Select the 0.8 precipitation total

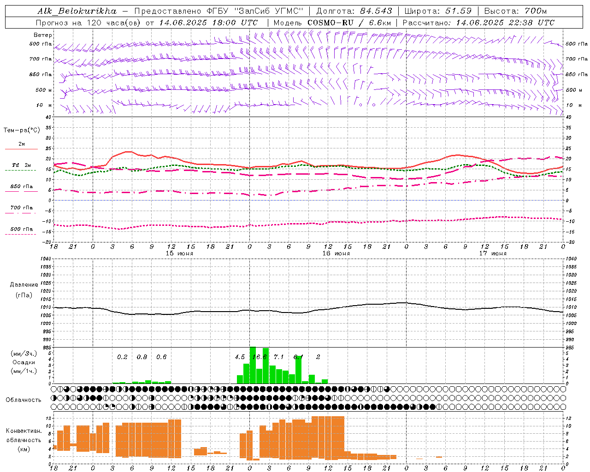[x=142, y=357]
